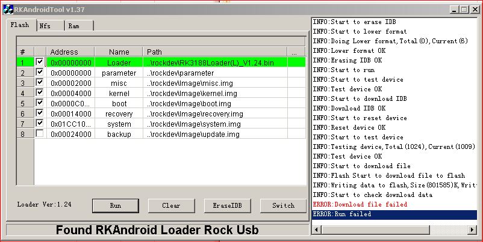
Task: Click the EraseIDB button
Action: pyautogui.click(x=227, y=205)
